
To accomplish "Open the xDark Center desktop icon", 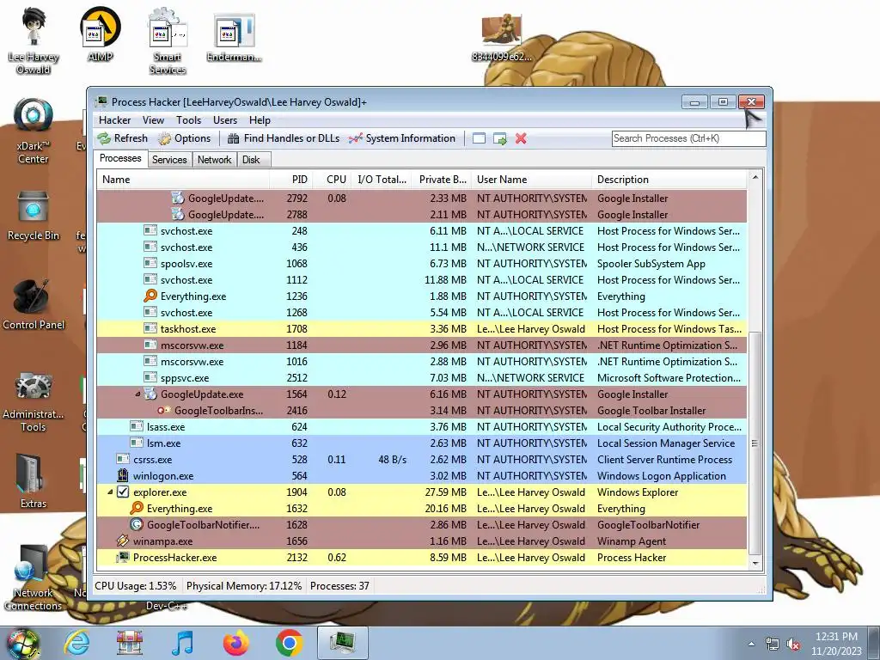I will click(x=34, y=131).
